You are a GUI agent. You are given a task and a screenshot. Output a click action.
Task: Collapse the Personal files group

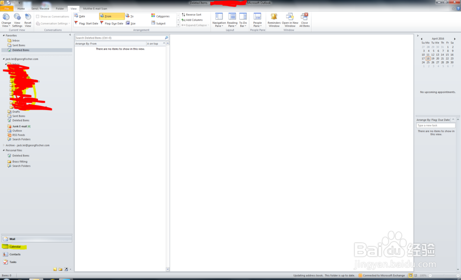click(4, 150)
